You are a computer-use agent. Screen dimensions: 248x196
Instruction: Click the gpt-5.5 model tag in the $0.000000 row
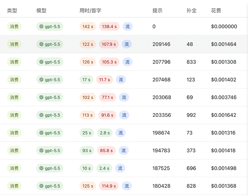click(50, 26)
